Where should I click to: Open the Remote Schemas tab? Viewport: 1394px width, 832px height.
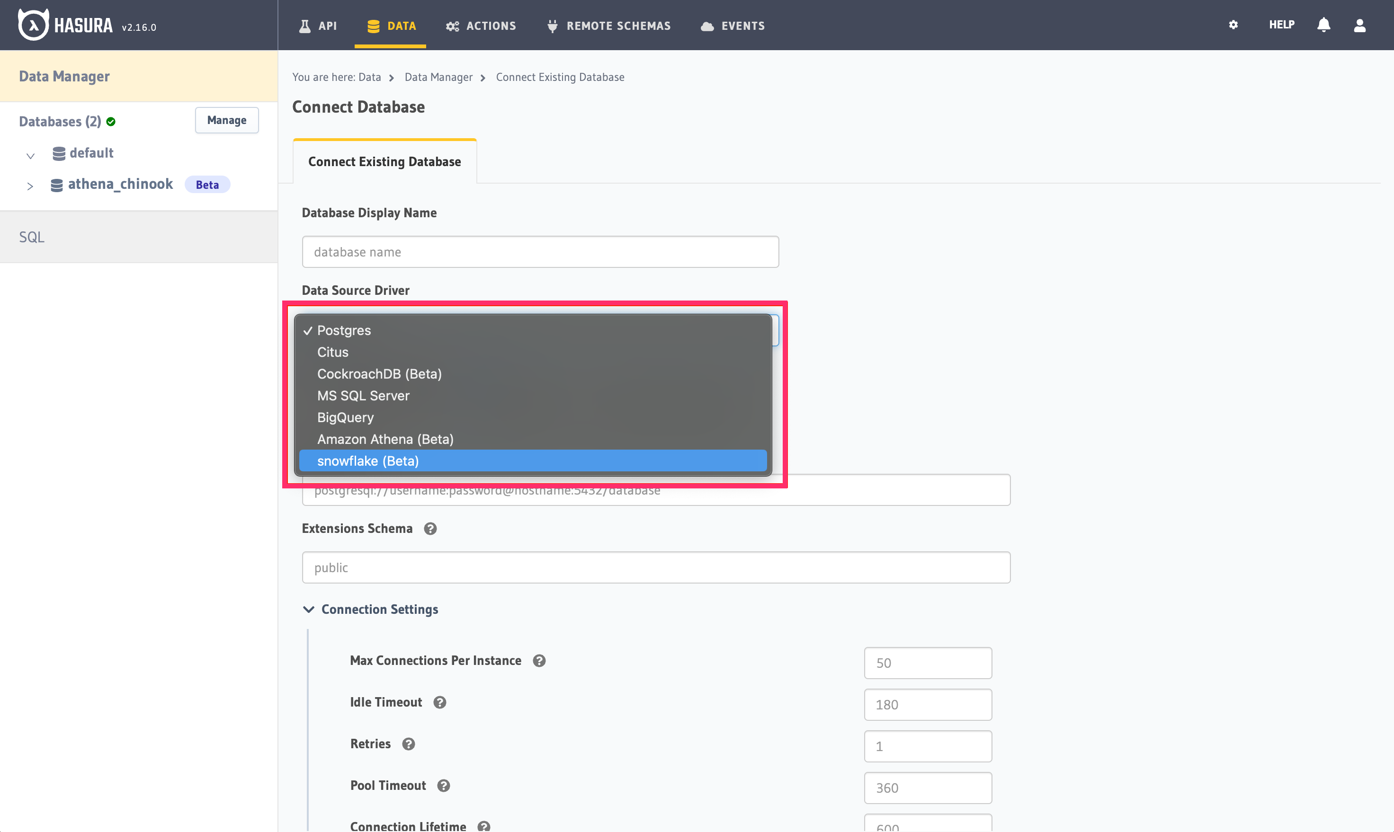pyautogui.click(x=608, y=26)
